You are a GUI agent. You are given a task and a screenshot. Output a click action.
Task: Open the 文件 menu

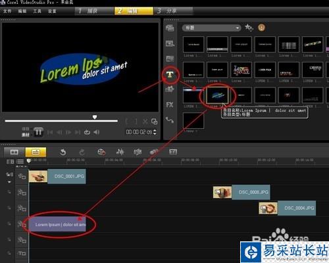[7, 11]
